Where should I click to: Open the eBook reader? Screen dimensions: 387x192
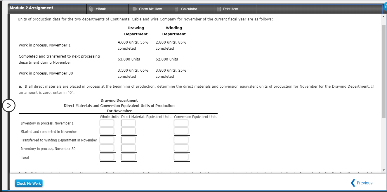click(x=98, y=9)
